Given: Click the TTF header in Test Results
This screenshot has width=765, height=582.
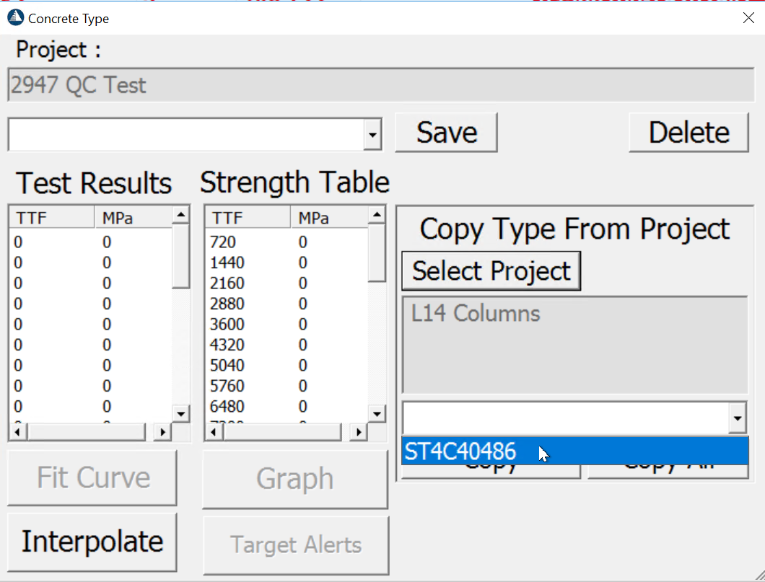Looking at the screenshot, I should click(x=51, y=218).
